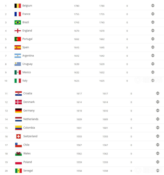Open the Netherlands team link
The width and height of the screenshot is (164, 175).
[31, 119]
